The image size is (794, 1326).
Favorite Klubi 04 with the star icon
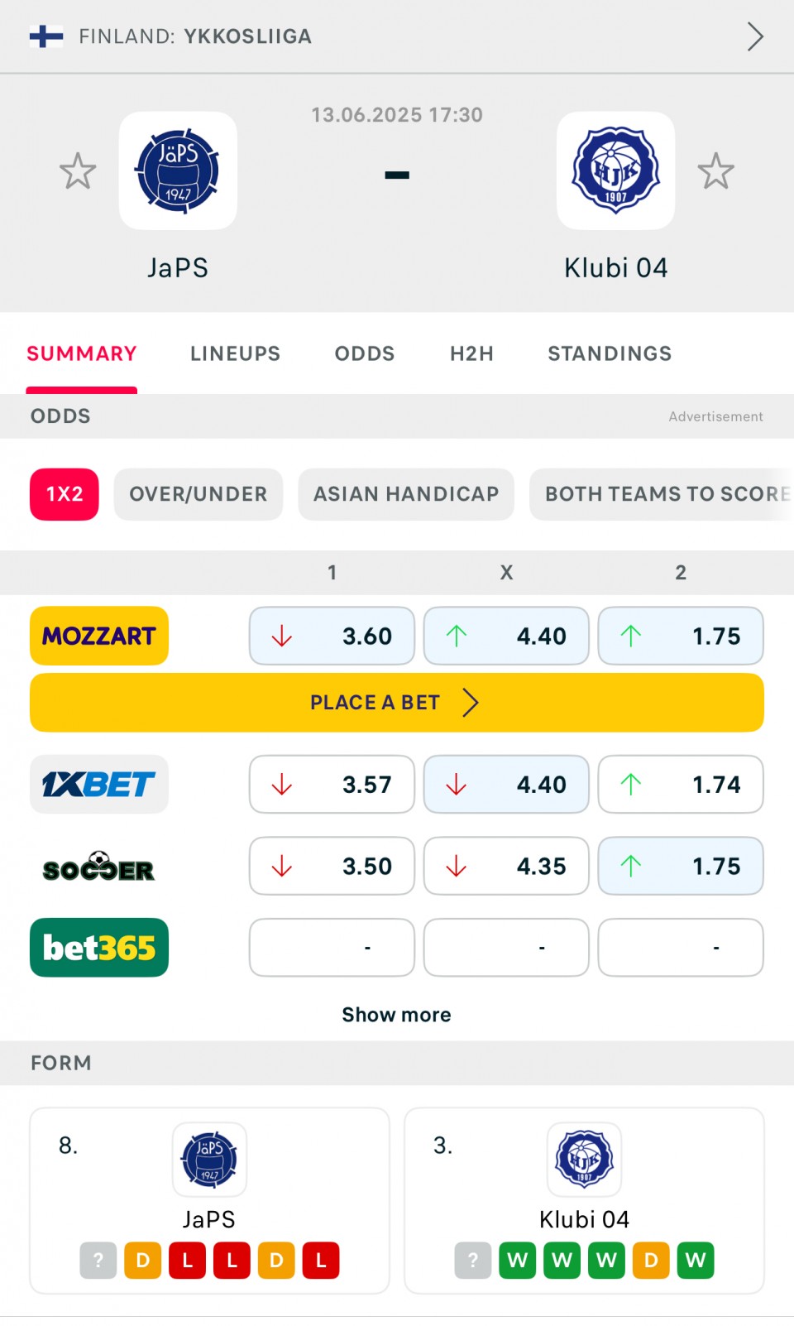click(715, 171)
